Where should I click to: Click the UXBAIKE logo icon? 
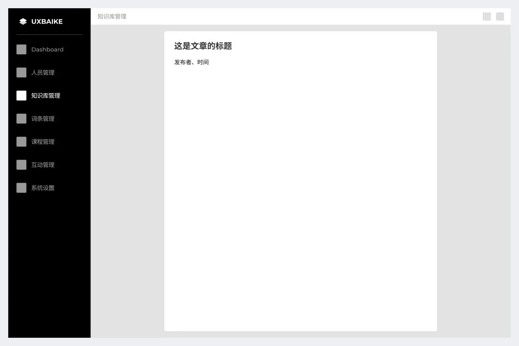(22, 21)
